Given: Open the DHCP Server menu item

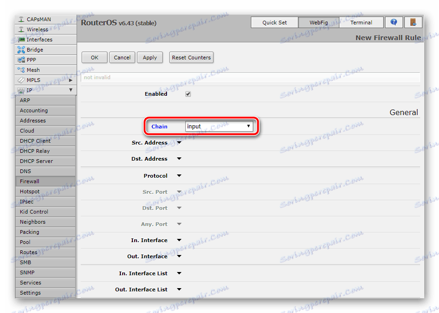Looking at the screenshot, I should coord(45,161).
